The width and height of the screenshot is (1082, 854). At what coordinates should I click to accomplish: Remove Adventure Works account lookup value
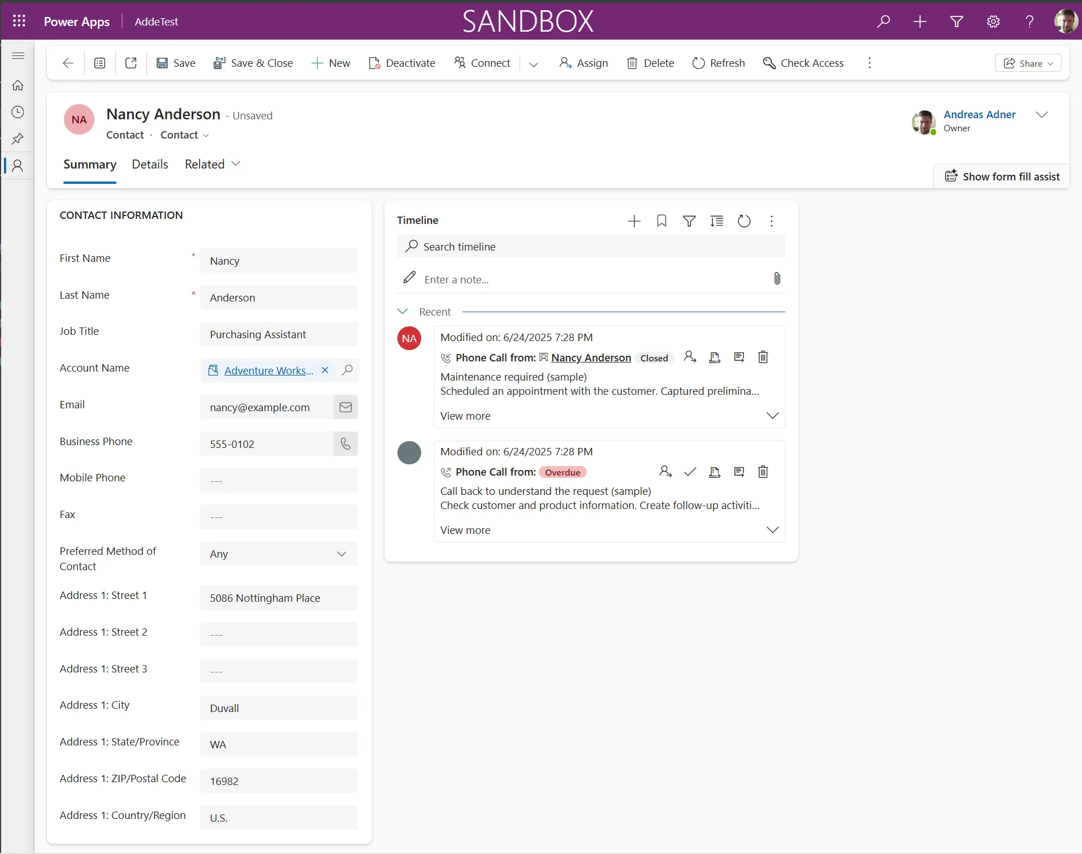click(x=325, y=370)
